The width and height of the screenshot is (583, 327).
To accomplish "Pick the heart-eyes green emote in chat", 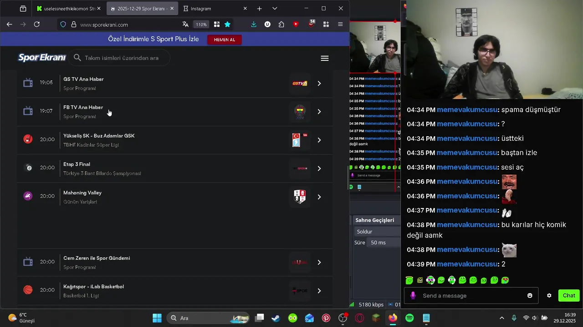I will point(505,280).
